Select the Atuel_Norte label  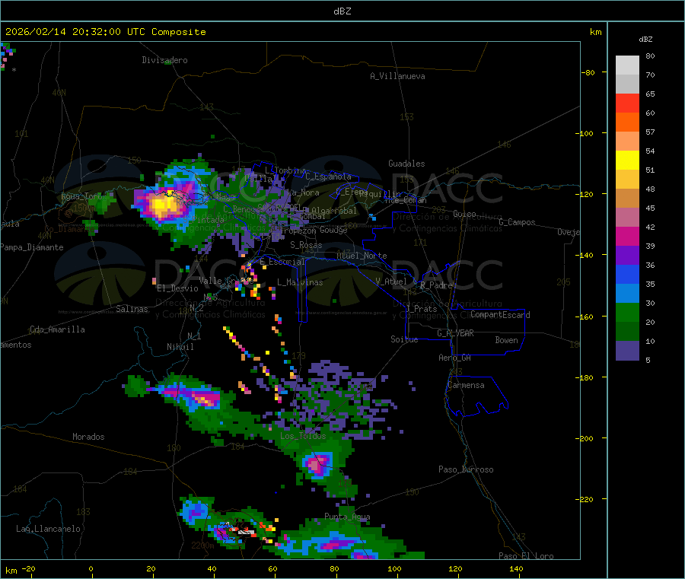point(362,256)
